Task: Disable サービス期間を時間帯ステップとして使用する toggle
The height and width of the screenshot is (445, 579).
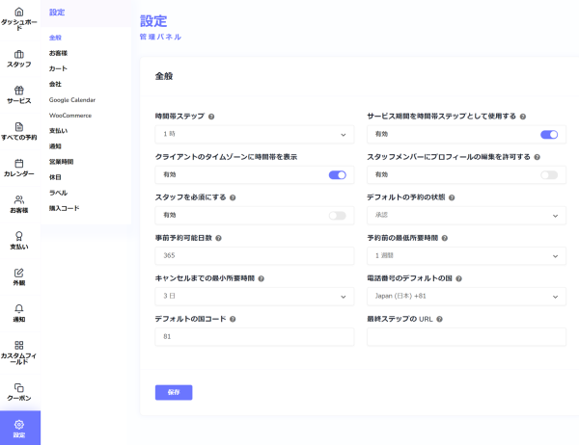Action: [x=549, y=135]
